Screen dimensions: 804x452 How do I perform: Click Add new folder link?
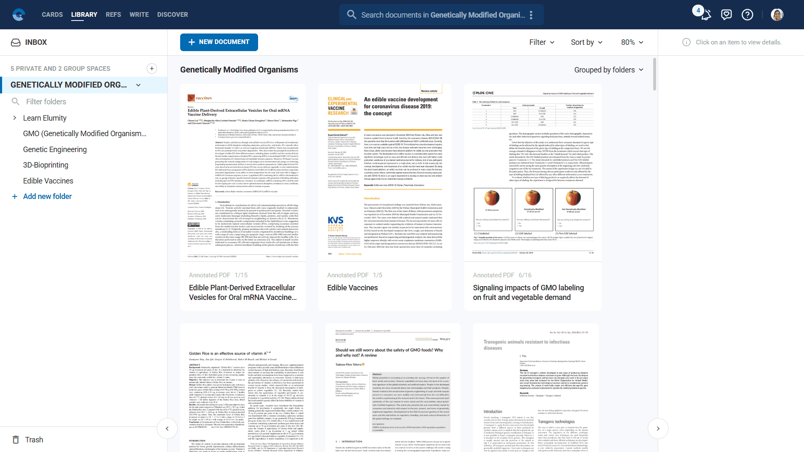click(47, 196)
